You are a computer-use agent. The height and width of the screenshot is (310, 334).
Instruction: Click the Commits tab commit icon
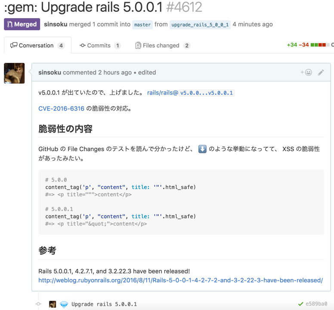click(x=83, y=45)
